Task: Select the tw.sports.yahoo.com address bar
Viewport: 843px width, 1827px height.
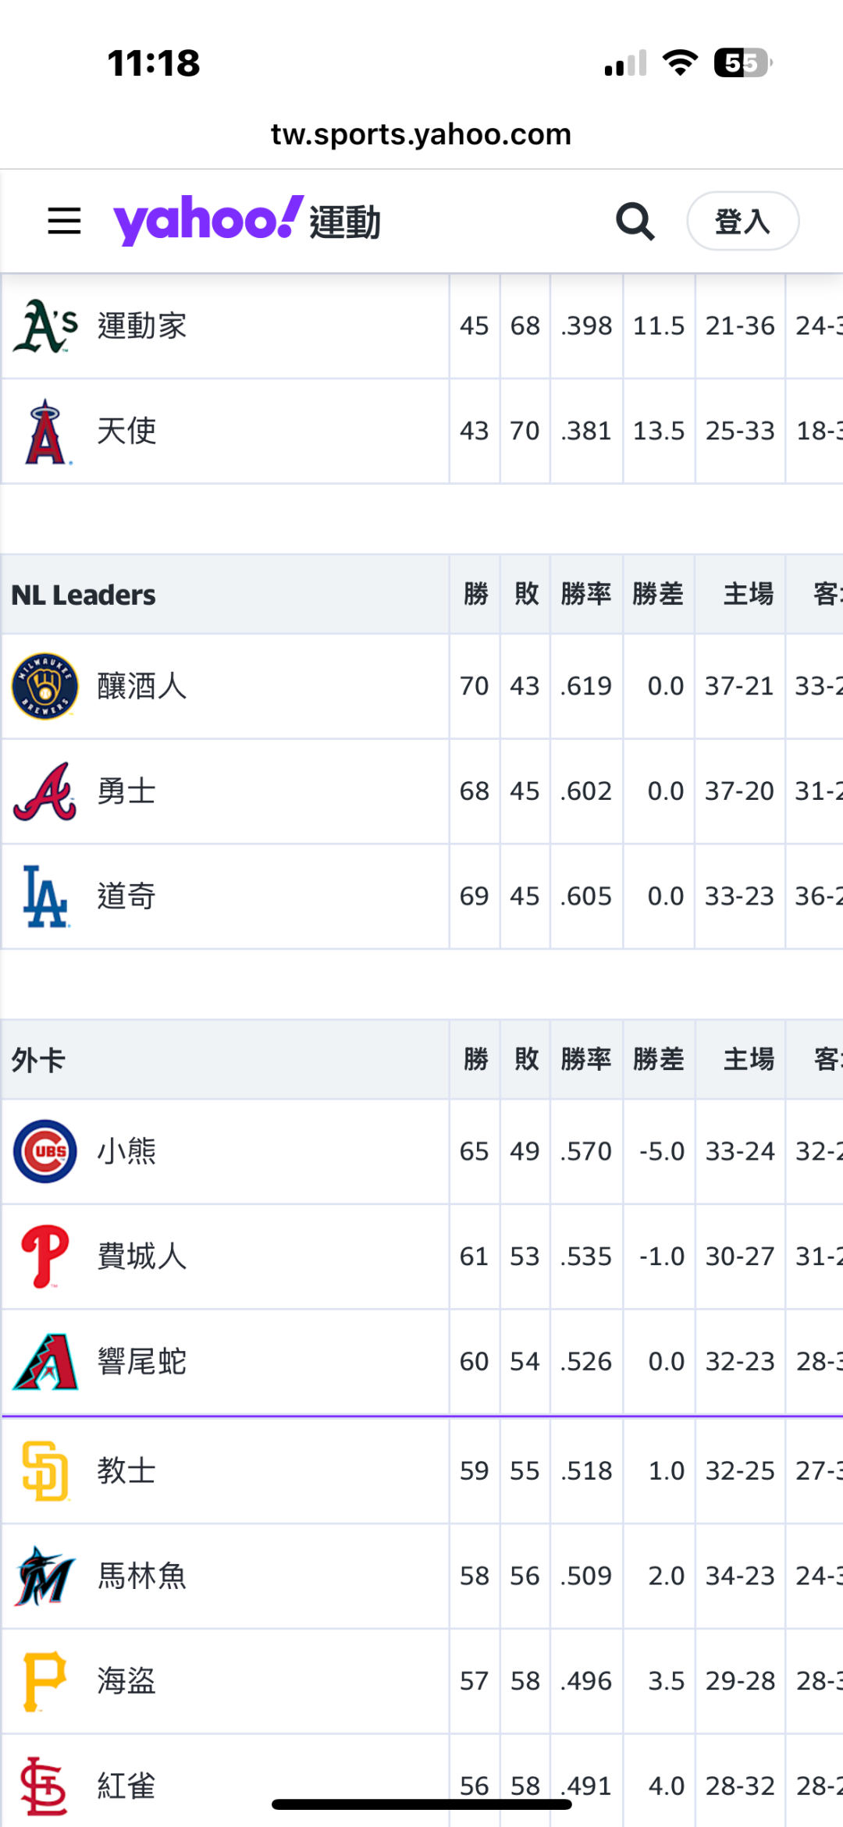Action: point(421,134)
